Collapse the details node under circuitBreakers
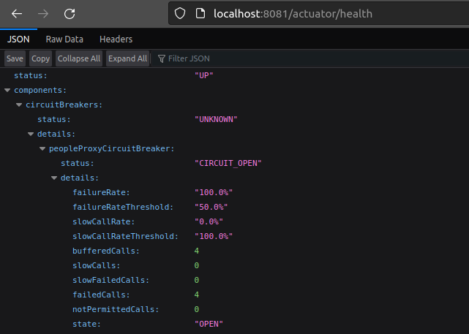The image size is (469, 334). (31, 134)
